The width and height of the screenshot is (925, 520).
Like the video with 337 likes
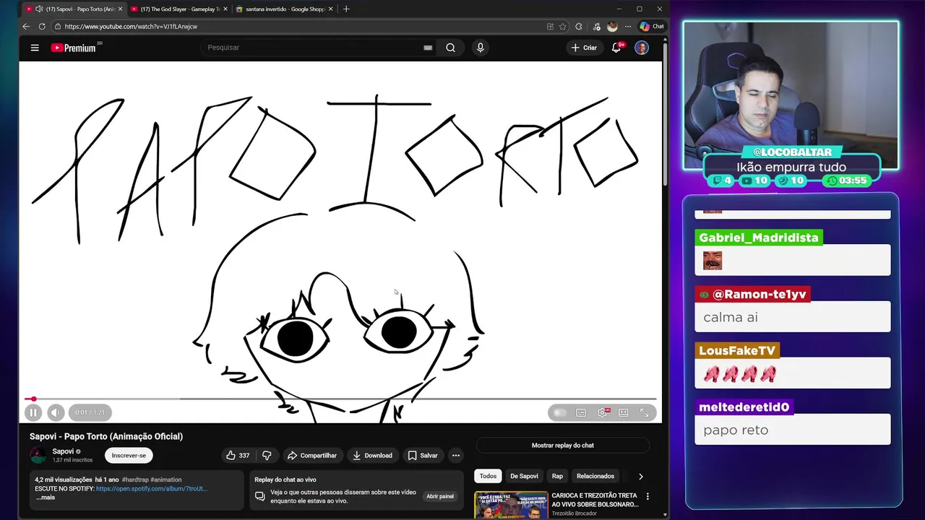point(238,456)
